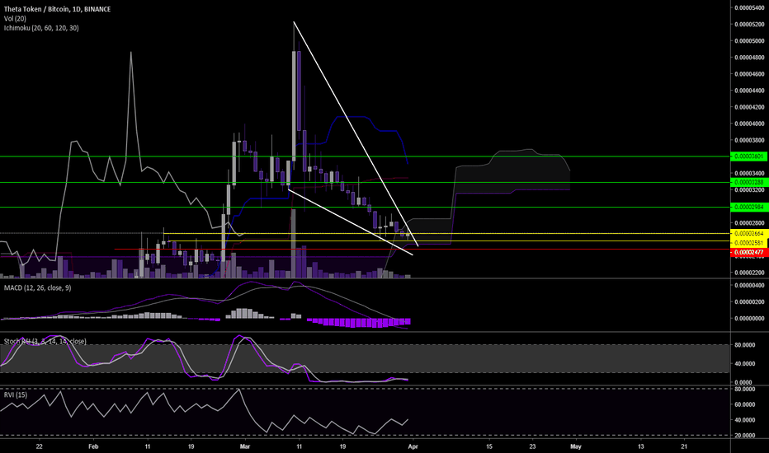769x453 pixels.
Task: Click the yellow 0.00002581 price label
Action: pyautogui.click(x=749, y=242)
